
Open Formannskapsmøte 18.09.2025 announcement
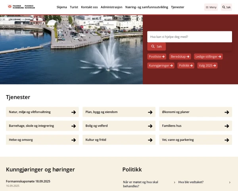(x=28, y=181)
